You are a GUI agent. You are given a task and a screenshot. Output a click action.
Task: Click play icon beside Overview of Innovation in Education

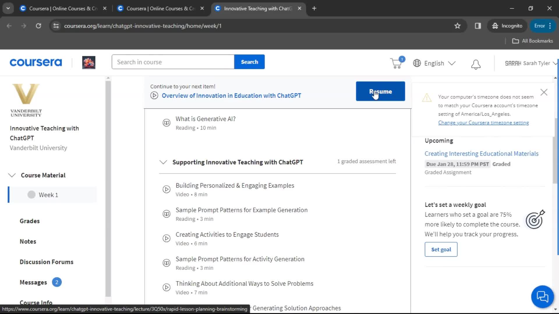[154, 95]
